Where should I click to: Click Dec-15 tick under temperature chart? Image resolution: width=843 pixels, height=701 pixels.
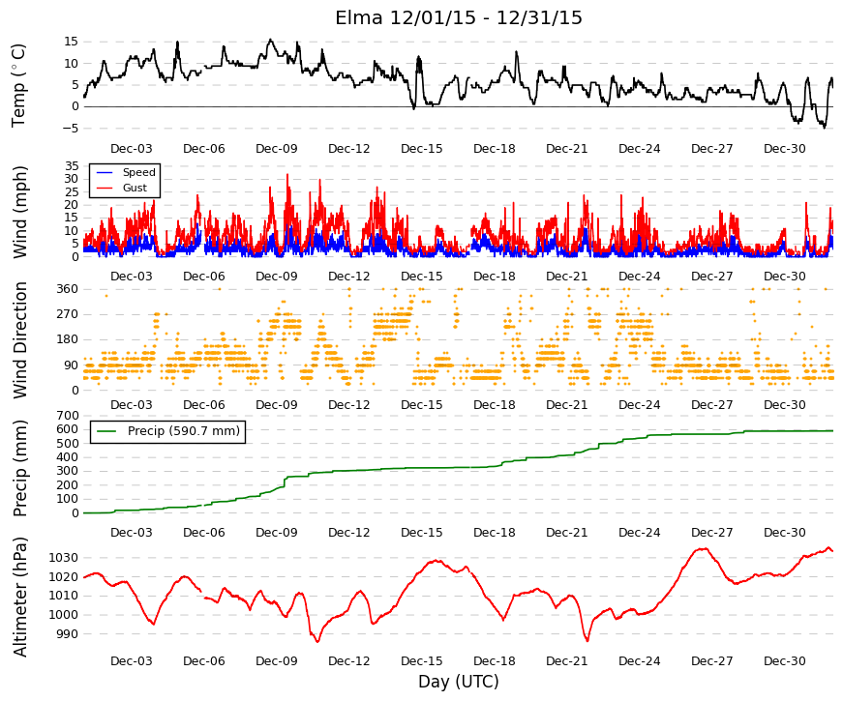coord(422,149)
